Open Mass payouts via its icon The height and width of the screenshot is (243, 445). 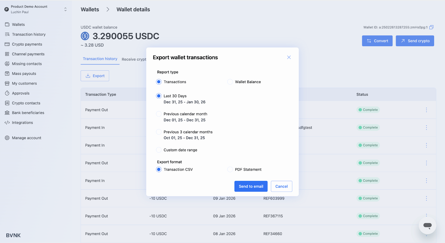pyautogui.click(x=7, y=74)
